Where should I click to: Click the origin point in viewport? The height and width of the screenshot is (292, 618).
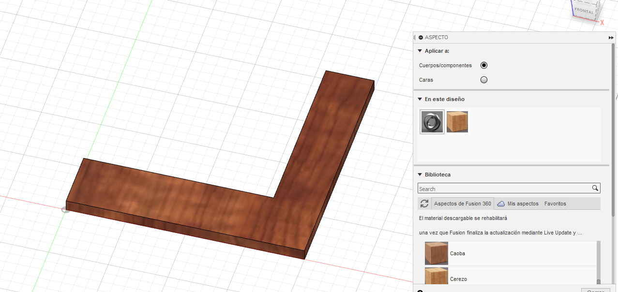coord(65,209)
